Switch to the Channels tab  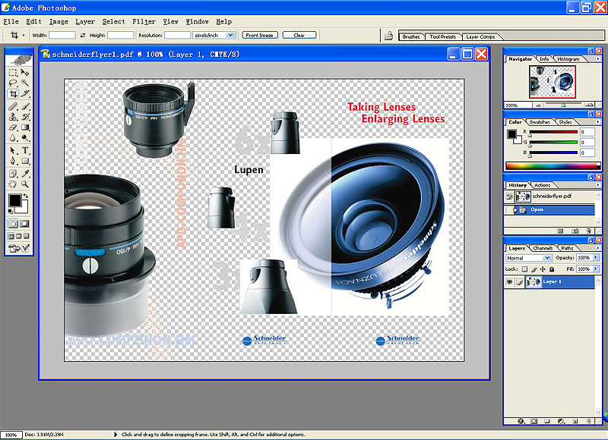543,248
